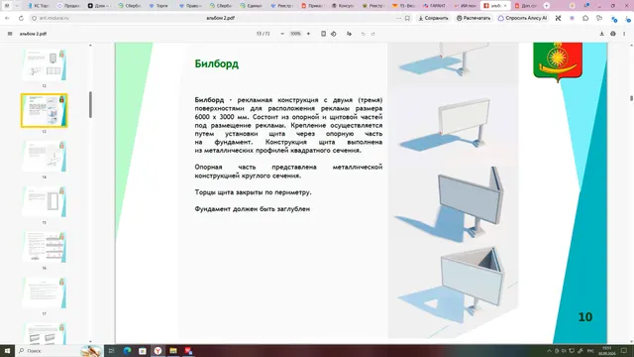
Task: Rotate the PDF page
Action: (x=334, y=34)
